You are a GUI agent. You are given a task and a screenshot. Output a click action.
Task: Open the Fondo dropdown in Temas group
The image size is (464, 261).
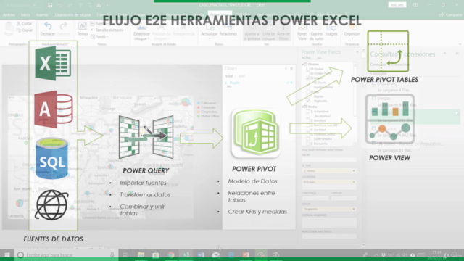(99, 37)
